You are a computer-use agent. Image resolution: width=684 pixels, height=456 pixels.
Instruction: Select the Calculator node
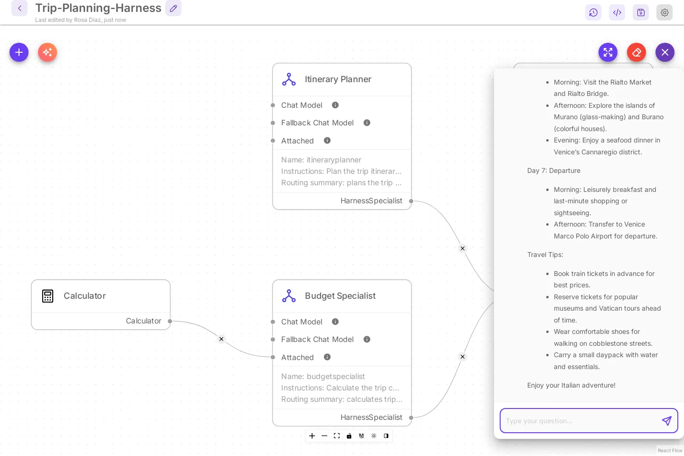101,304
